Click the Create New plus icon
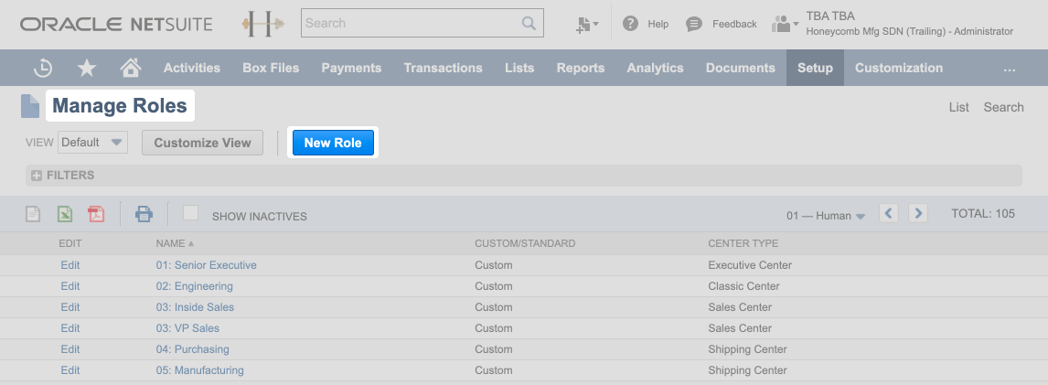 586,25
